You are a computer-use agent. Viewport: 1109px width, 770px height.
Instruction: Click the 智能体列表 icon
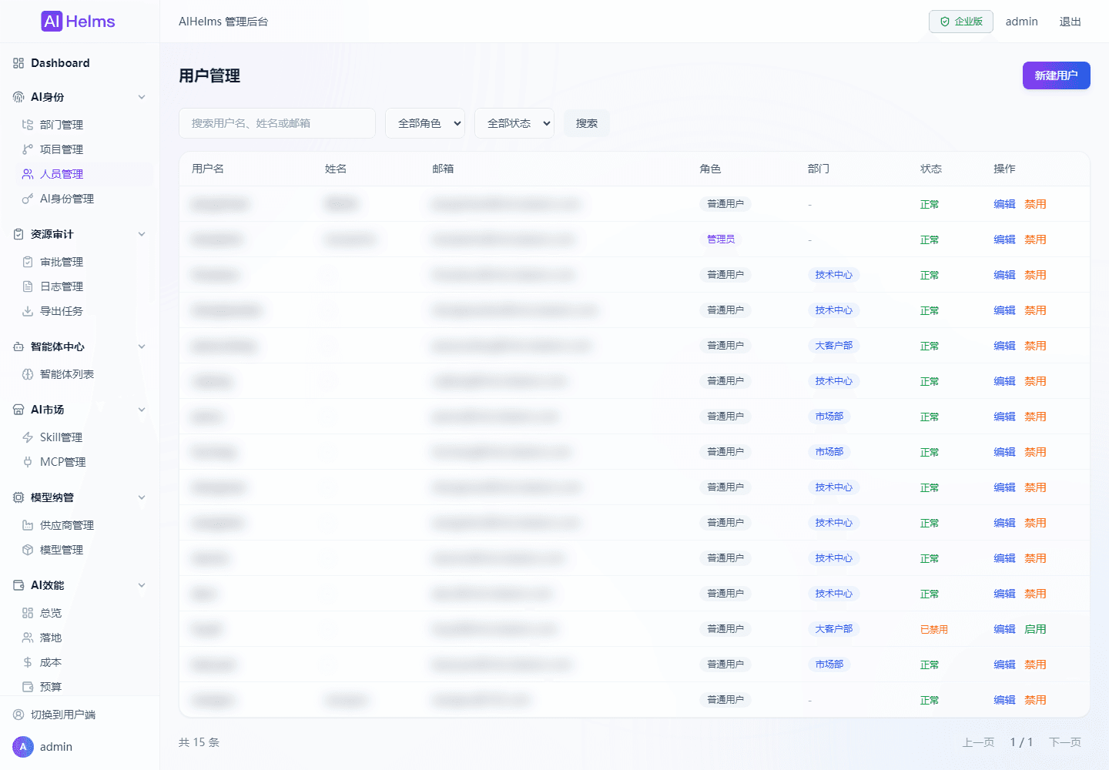coord(28,374)
